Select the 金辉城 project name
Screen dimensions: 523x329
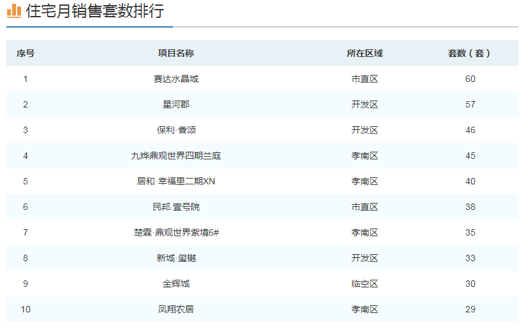(x=176, y=284)
